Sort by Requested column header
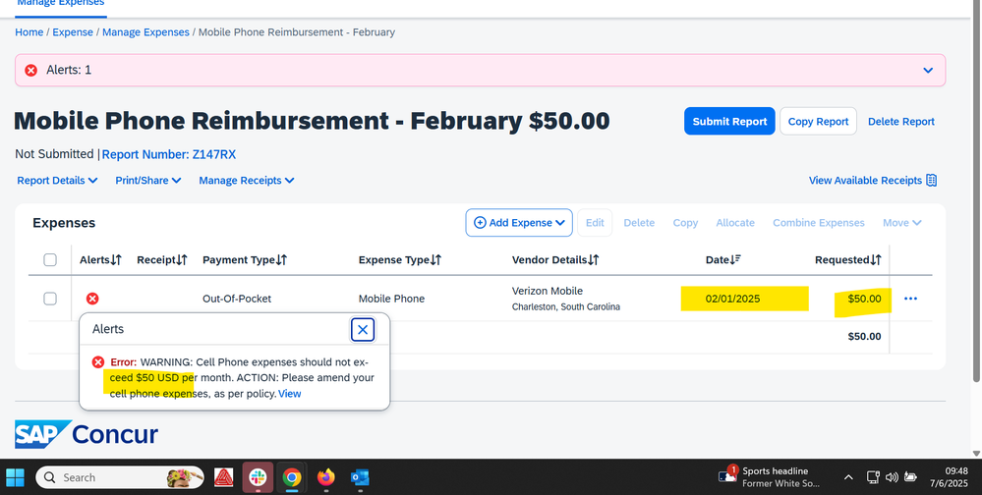 coord(848,259)
